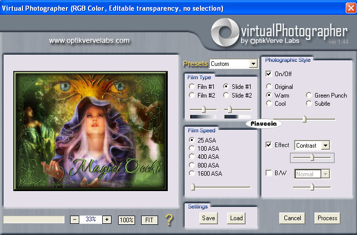This screenshot has height=235, width=357.
Task: Click the Photographic Style intensity slider
Action: (304, 119)
